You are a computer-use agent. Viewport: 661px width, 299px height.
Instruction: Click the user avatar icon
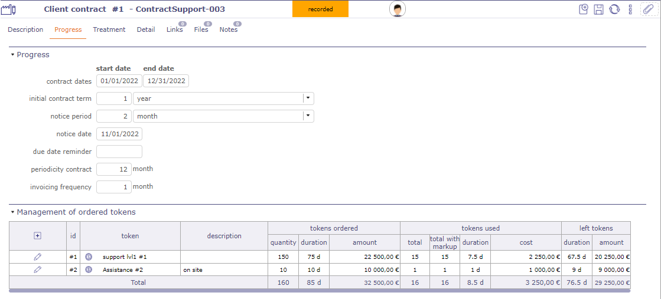click(397, 9)
